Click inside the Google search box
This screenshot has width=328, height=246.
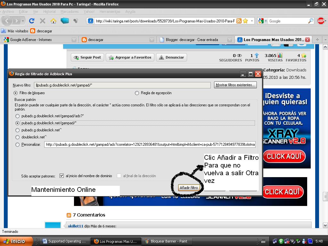click(288, 21)
